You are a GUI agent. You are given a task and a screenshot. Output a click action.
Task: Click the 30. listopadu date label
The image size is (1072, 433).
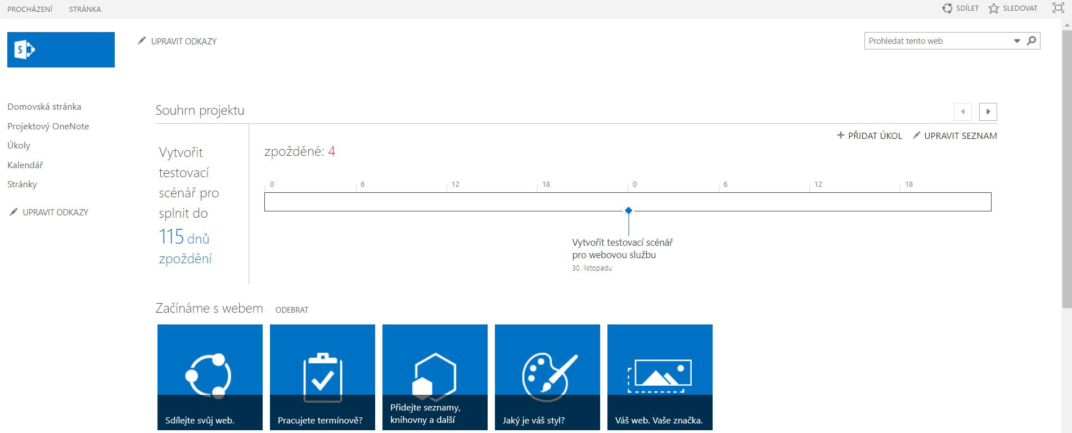[x=592, y=268]
